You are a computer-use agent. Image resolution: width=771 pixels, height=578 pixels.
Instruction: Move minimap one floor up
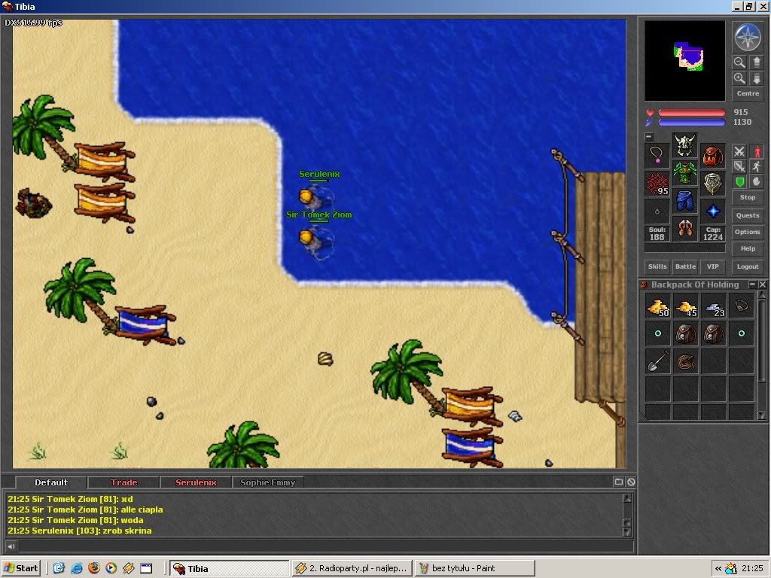click(x=756, y=62)
